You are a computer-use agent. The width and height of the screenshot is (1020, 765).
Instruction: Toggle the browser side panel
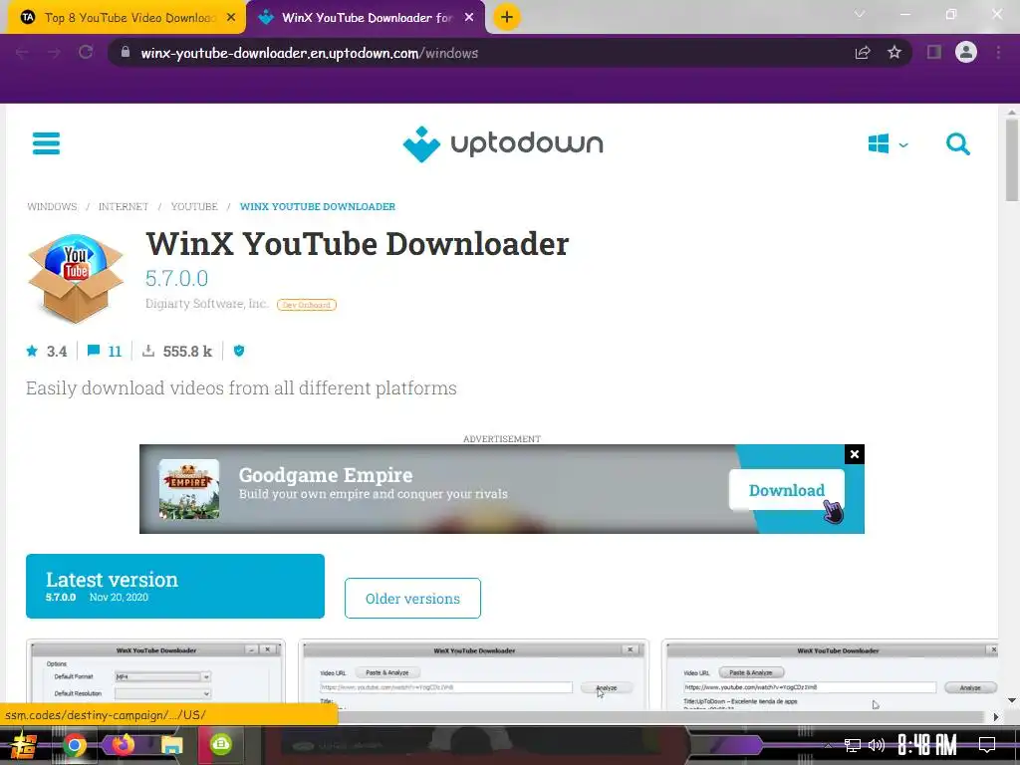[x=934, y=52]
